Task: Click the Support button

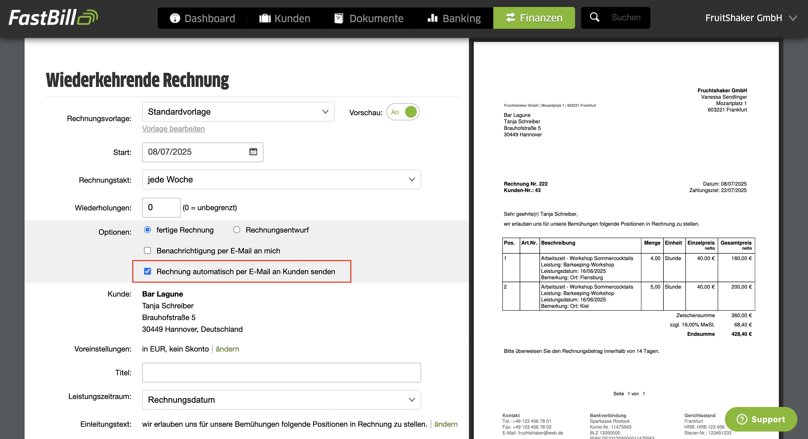Action: (x=761, y=419)
